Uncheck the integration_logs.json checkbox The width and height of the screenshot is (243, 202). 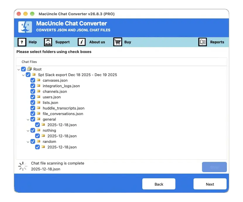click(33, 86)
